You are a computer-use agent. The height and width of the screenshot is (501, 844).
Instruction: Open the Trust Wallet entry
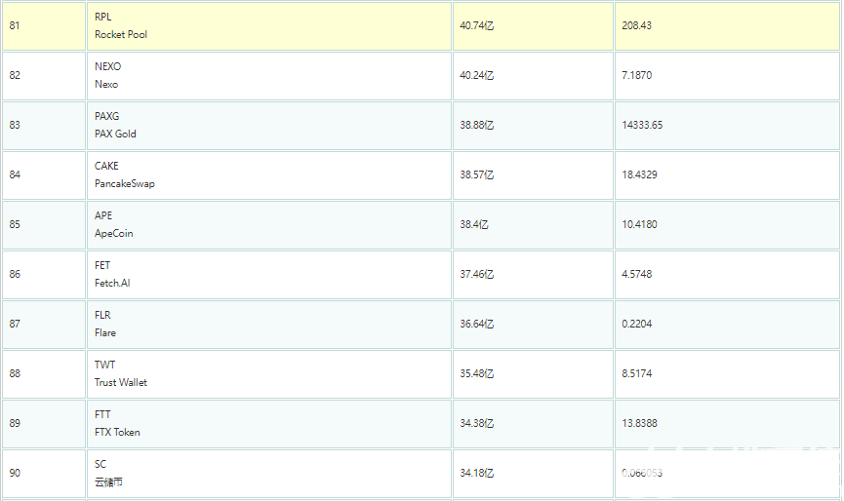tap(121, 382)
